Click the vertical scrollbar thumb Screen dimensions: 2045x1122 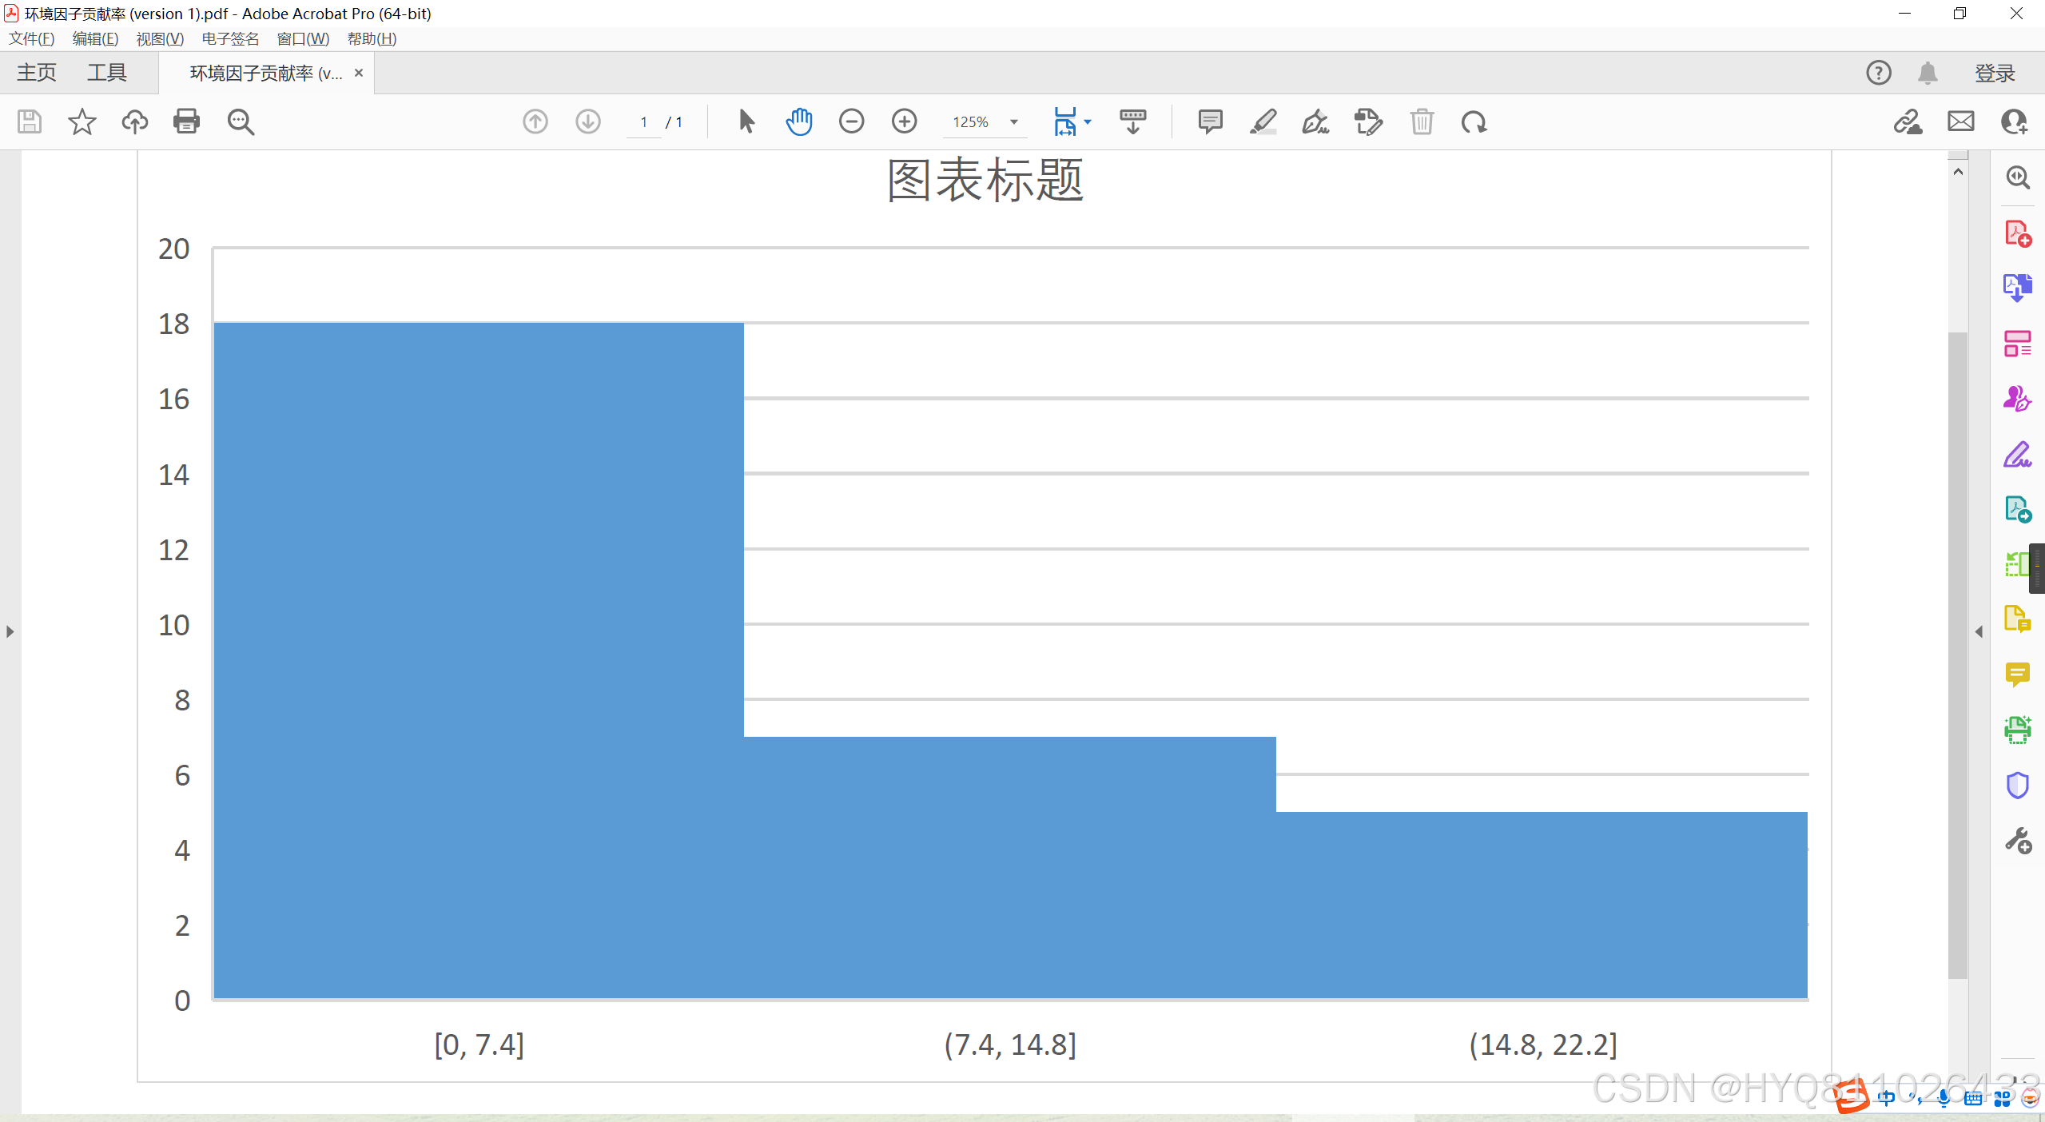(1957, 655)
